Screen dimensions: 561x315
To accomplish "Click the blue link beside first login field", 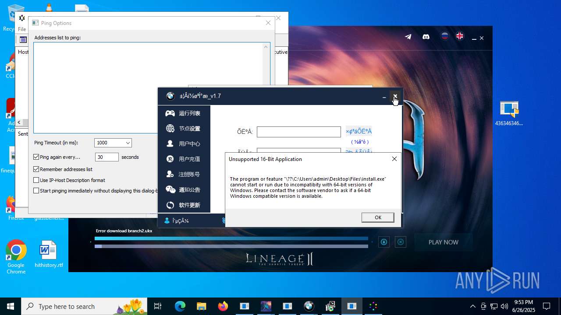I will pos(359,131).
